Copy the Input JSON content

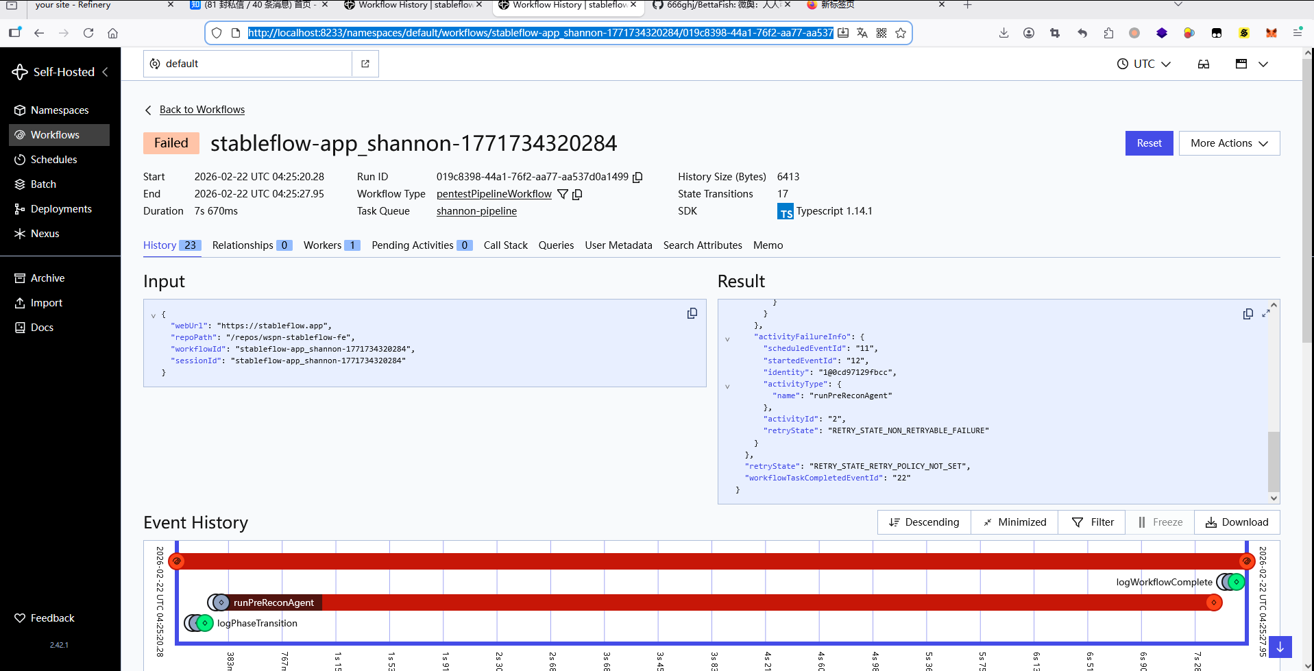point(692,313)
